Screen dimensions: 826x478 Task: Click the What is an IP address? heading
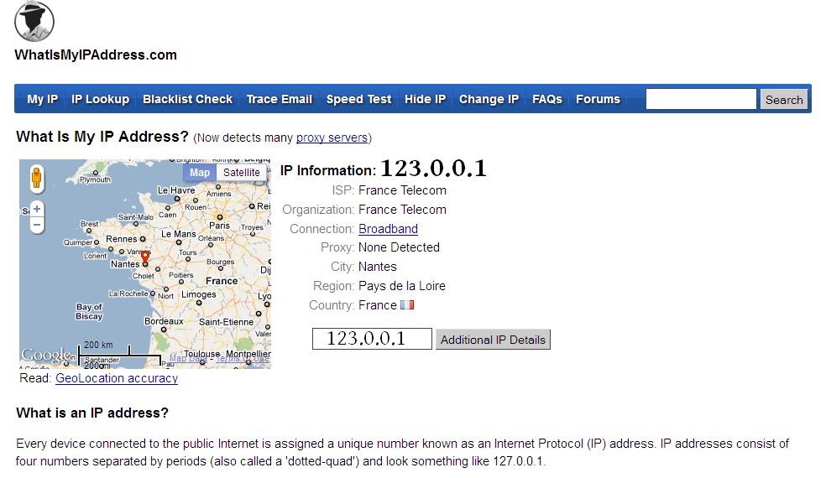(92, 413)
